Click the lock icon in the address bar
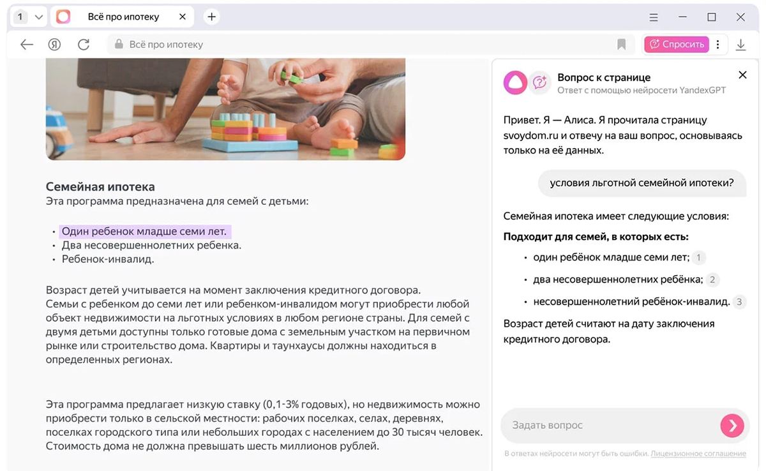Screen dimensions: 766x471 pyautogui.click(x=119, y=44)
